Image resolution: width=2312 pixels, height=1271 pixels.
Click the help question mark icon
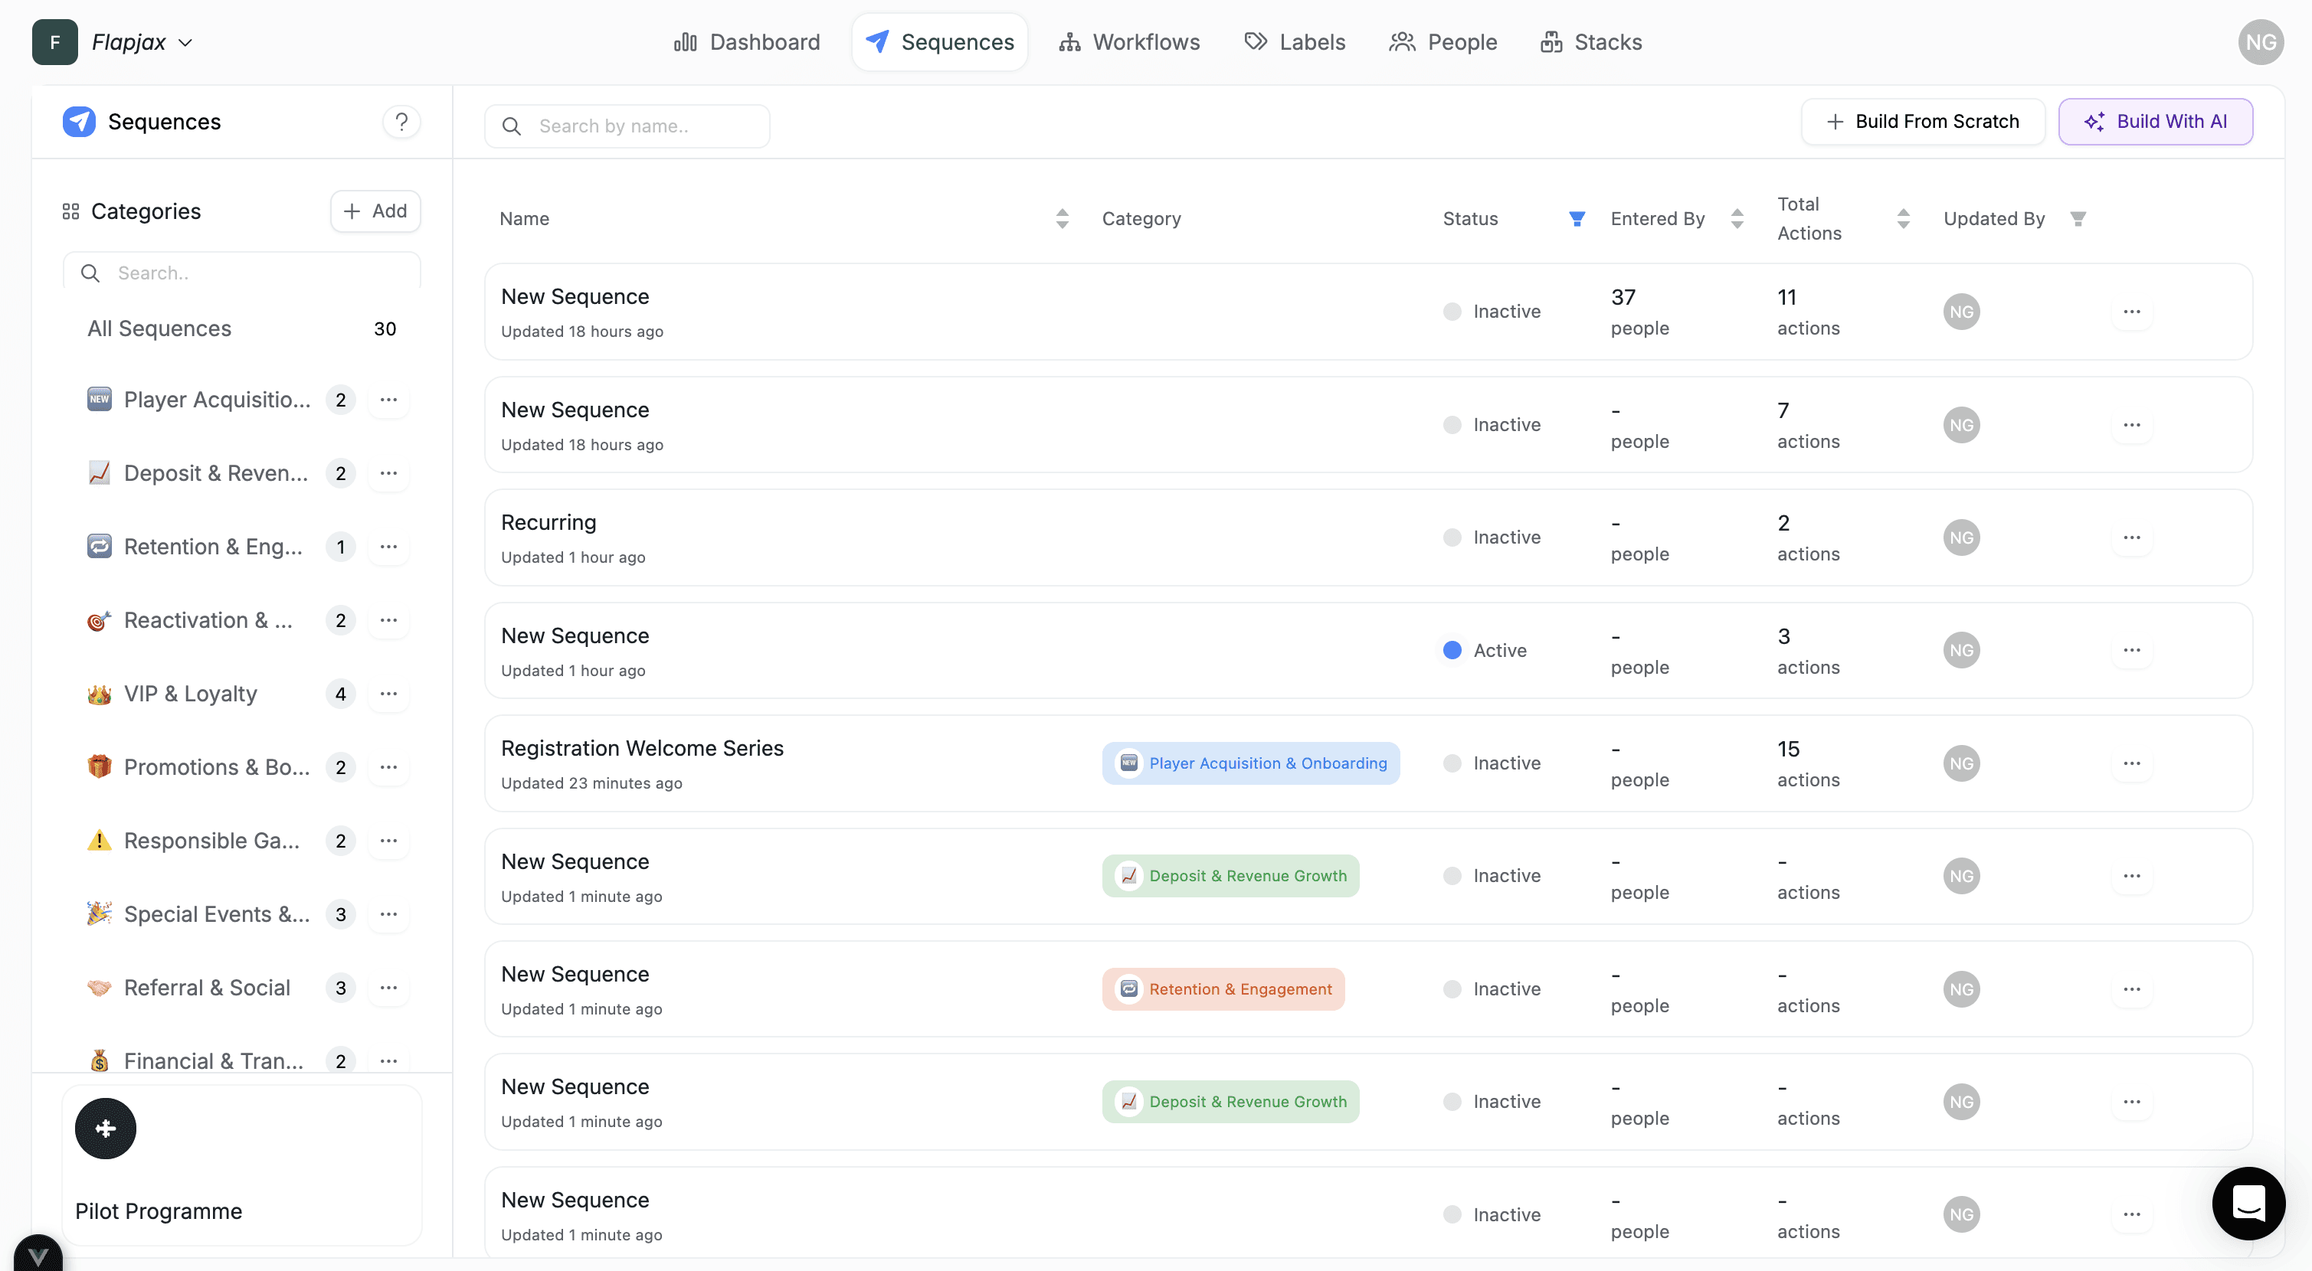(401, 121)
